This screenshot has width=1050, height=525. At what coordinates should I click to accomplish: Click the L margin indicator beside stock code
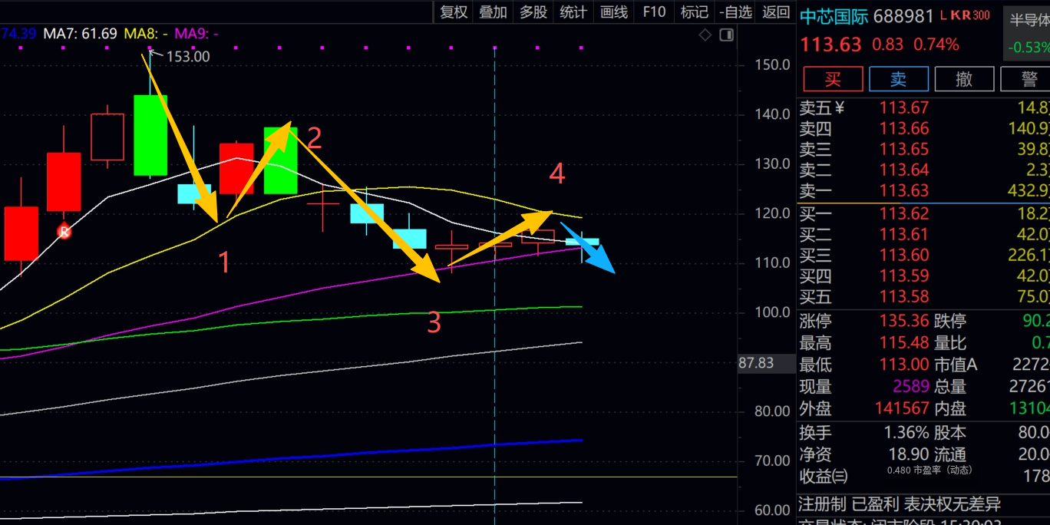(943, 15)
